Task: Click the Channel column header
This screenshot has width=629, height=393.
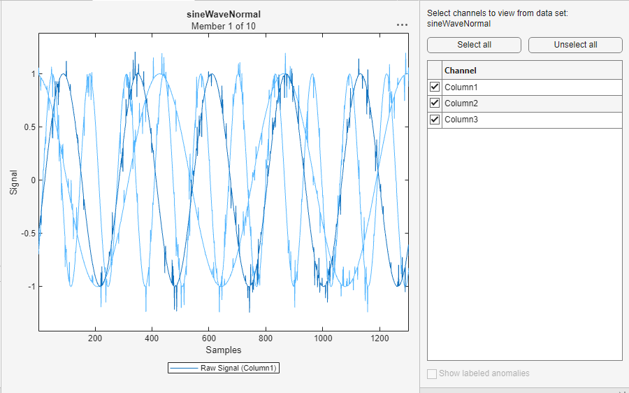Action: pyautogui.click(x=461, y=71)
